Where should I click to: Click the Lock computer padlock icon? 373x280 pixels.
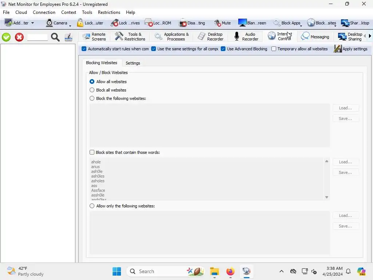tap(80, 23)
